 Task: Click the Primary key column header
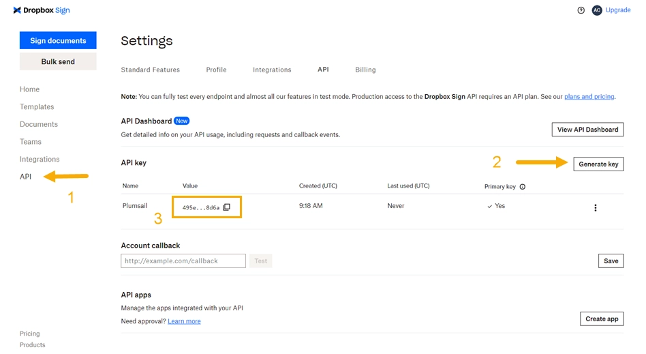click(x=500, y=186)
